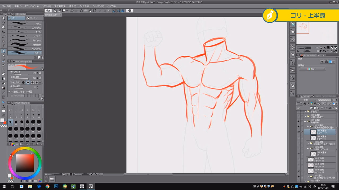
Task: Click the orange main color swatch
Action: click(x=5, y=122)
